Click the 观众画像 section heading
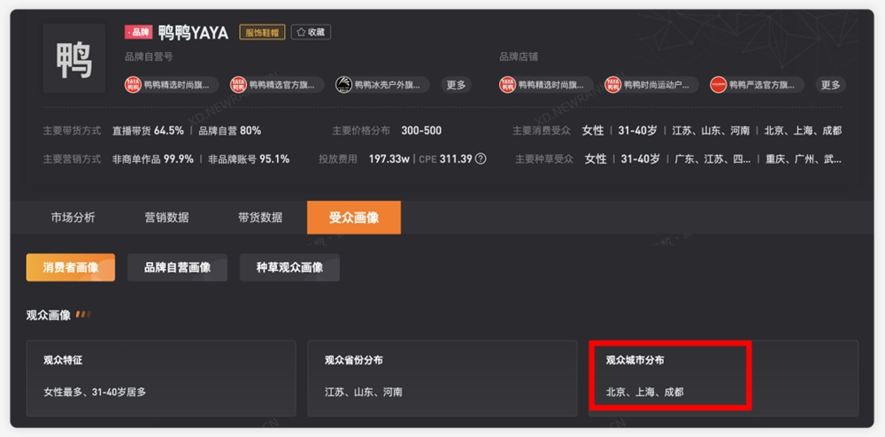The image size is (885, 437). pos(49,315)
